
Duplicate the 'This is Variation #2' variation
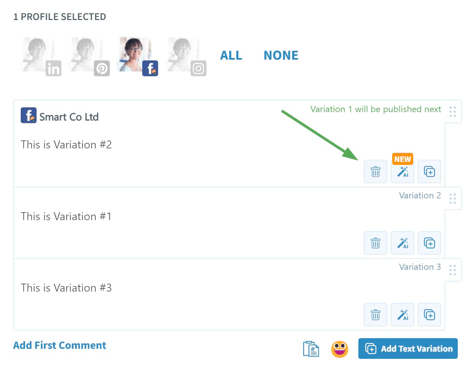point(429,171)
